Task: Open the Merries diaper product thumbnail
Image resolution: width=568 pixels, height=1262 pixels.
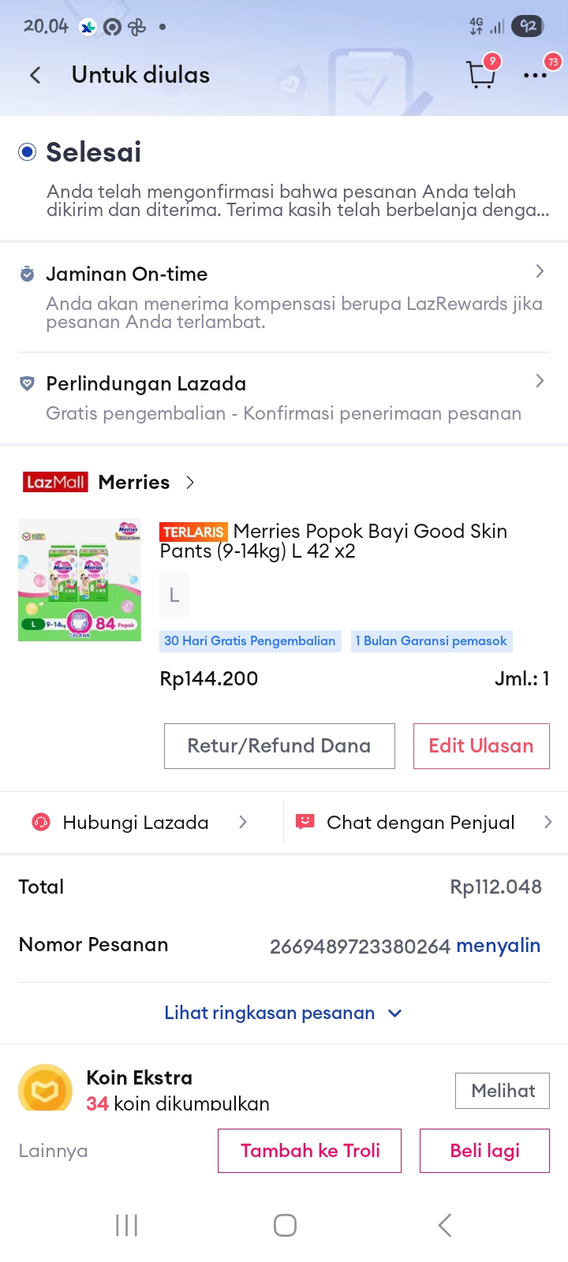Action: point(80,579)
